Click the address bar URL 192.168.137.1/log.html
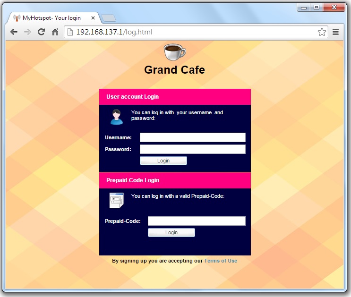Viewport: 351px width, 297px height. pyautogui.click(x=114, y=32)
